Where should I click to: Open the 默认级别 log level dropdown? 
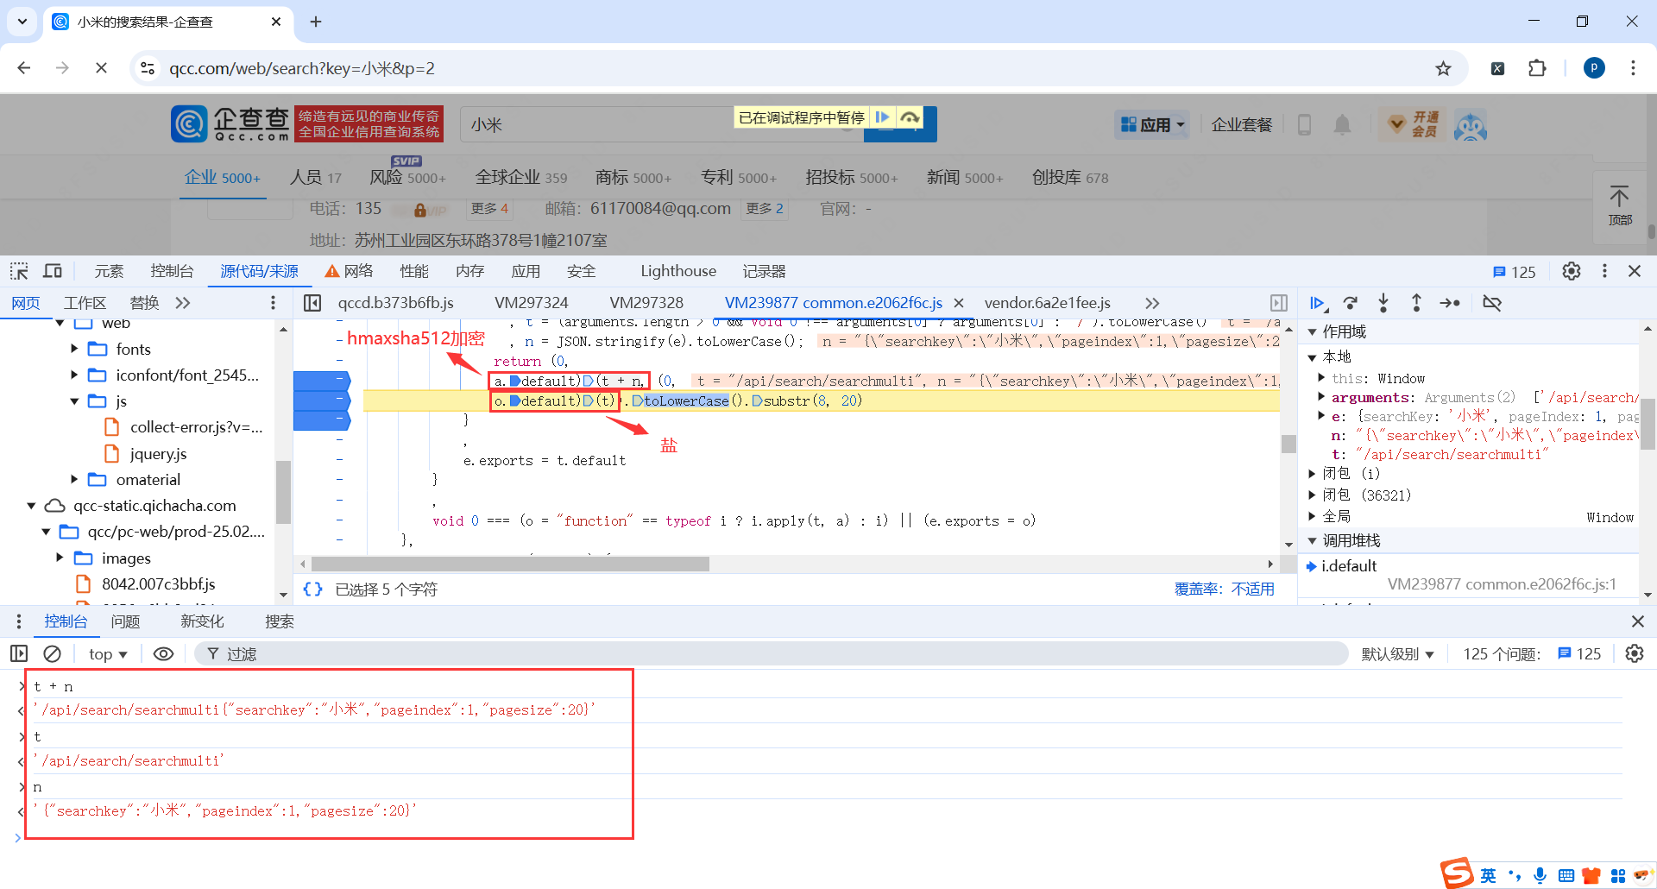[1397, 654]
